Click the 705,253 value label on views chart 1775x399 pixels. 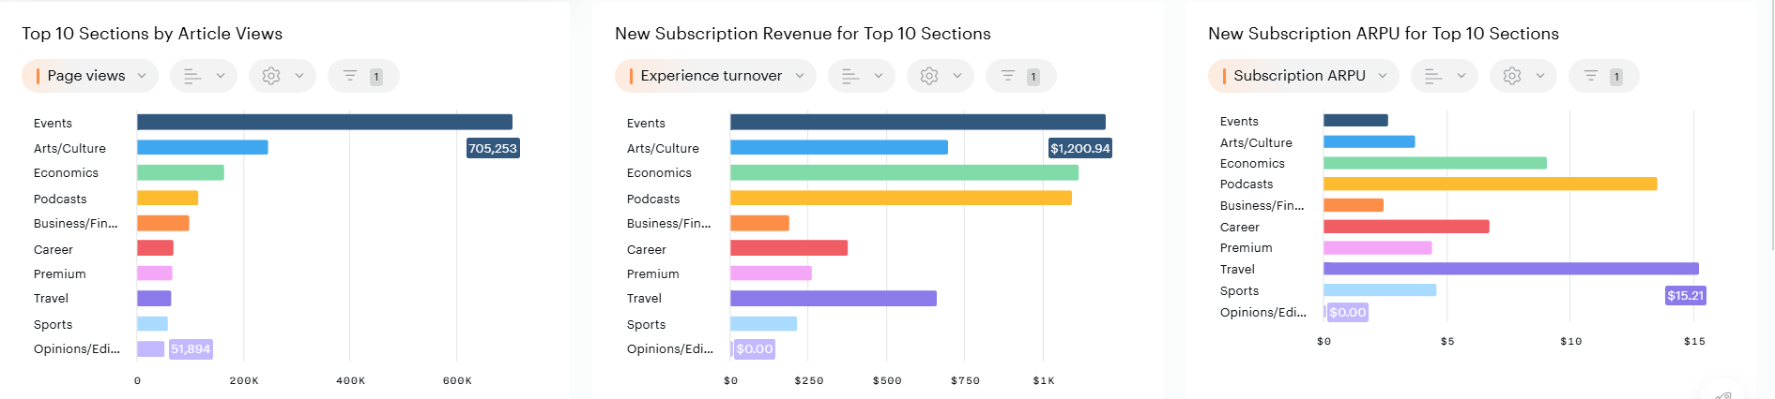point(493,148)
